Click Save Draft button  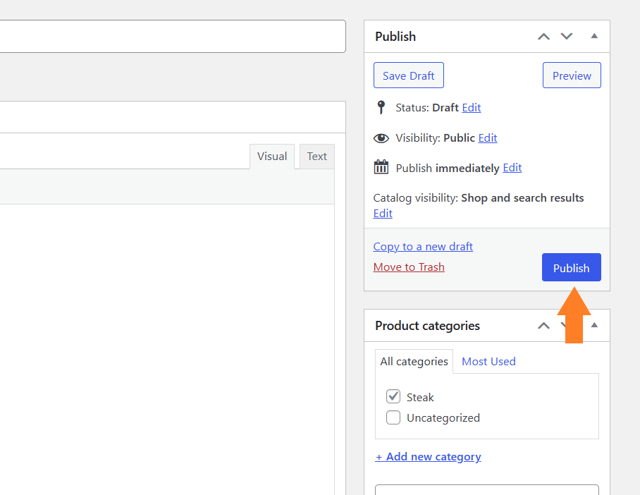click(x=409, y=75)
